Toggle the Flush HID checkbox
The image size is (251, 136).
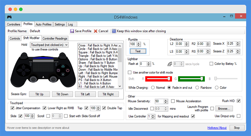238,101
